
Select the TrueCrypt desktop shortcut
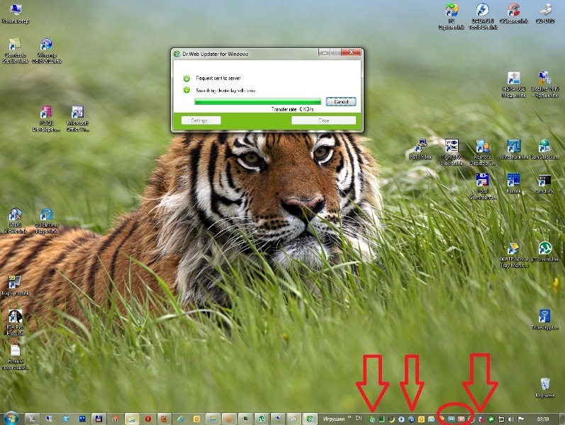pos(544,317)
